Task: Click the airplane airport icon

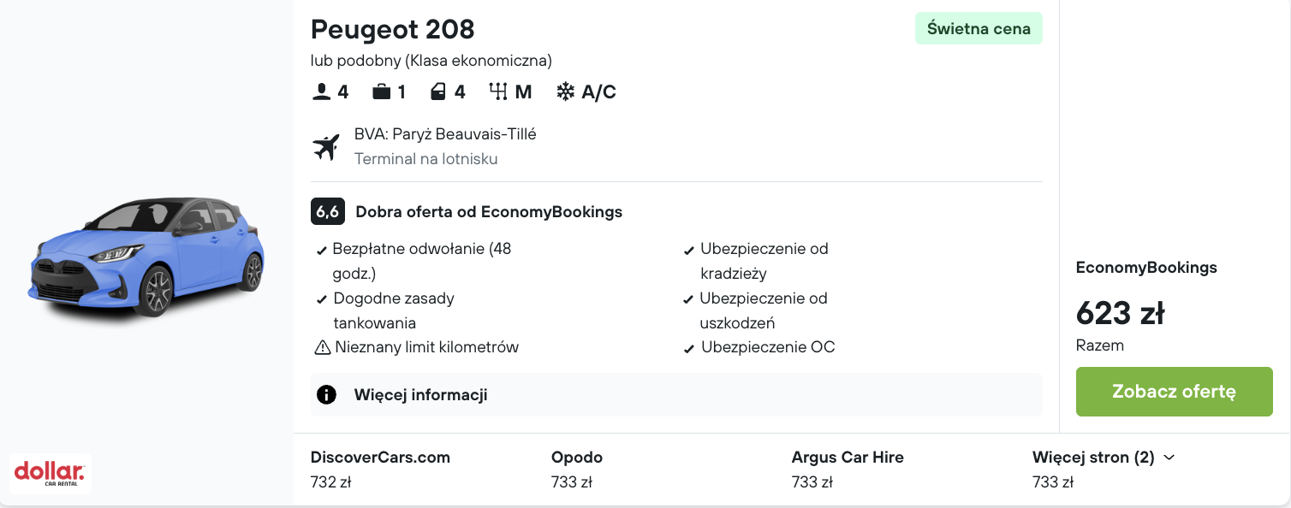Action: [x=326, y=147]
